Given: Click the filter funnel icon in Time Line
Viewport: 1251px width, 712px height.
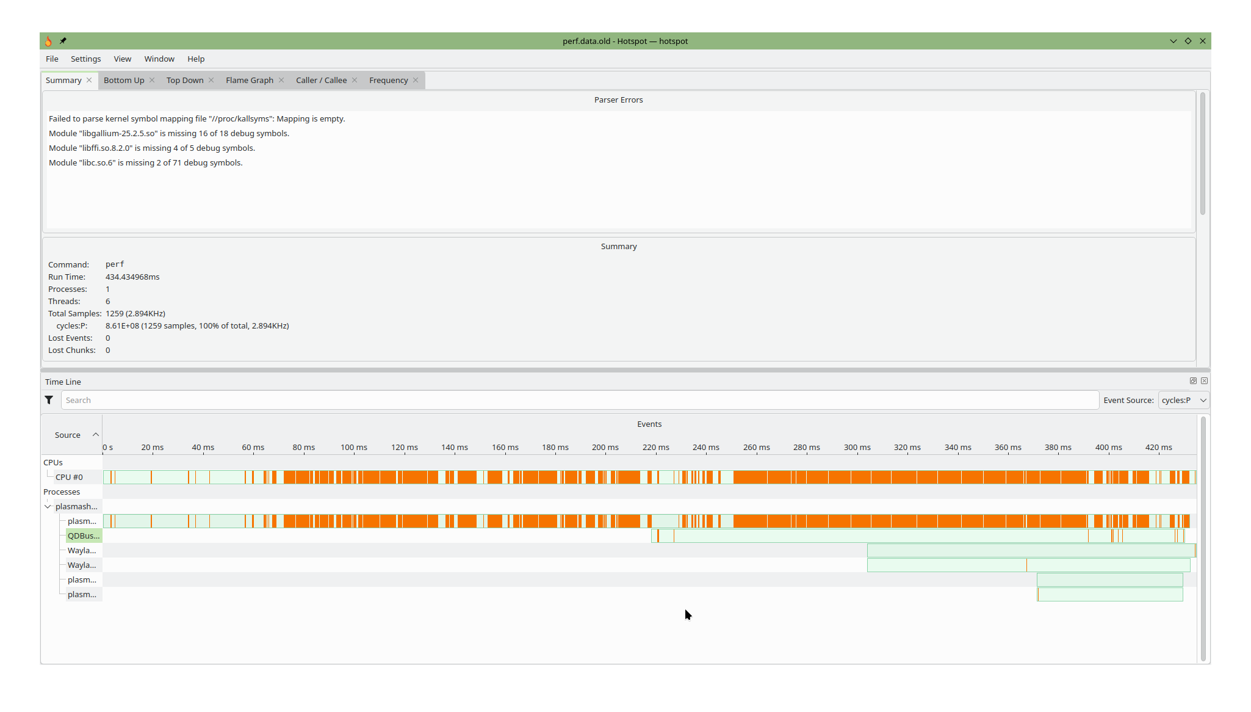Looking at the screenshot, I should tap(49, 400).
